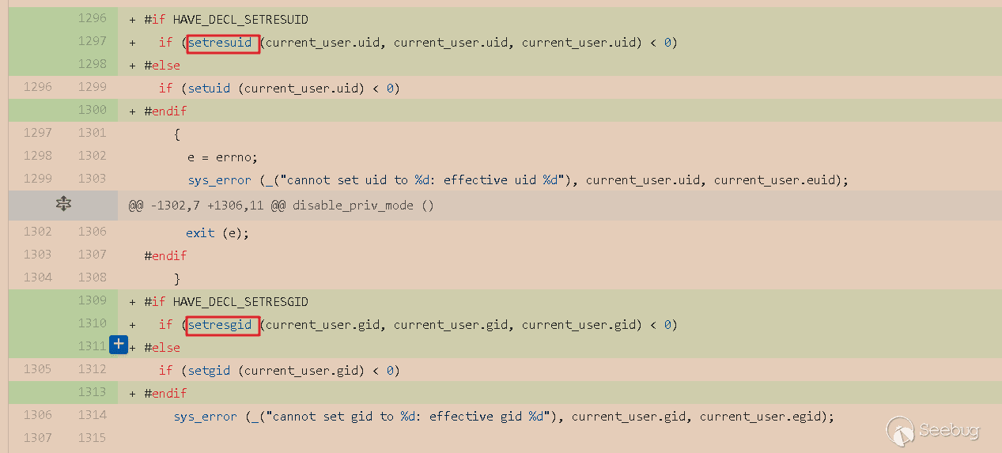Screen dimensions: 1002x453
Task: Select the disable_priv_mode hunk header line
Action: pos(282,206)
